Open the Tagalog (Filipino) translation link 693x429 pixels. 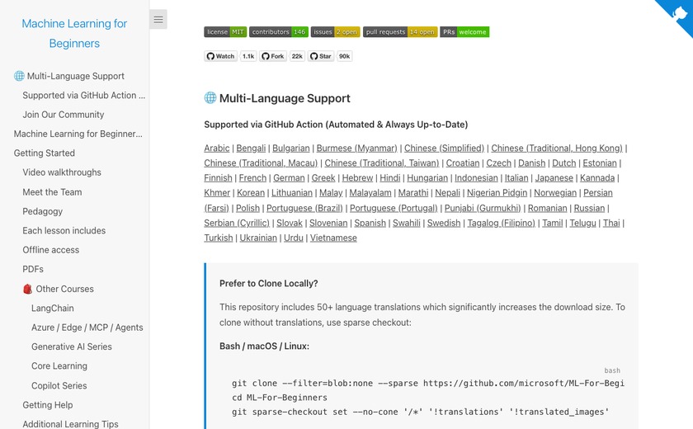tap(502, 223)
